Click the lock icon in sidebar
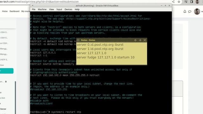Viewport: 203px width, 114px height. 6,82
